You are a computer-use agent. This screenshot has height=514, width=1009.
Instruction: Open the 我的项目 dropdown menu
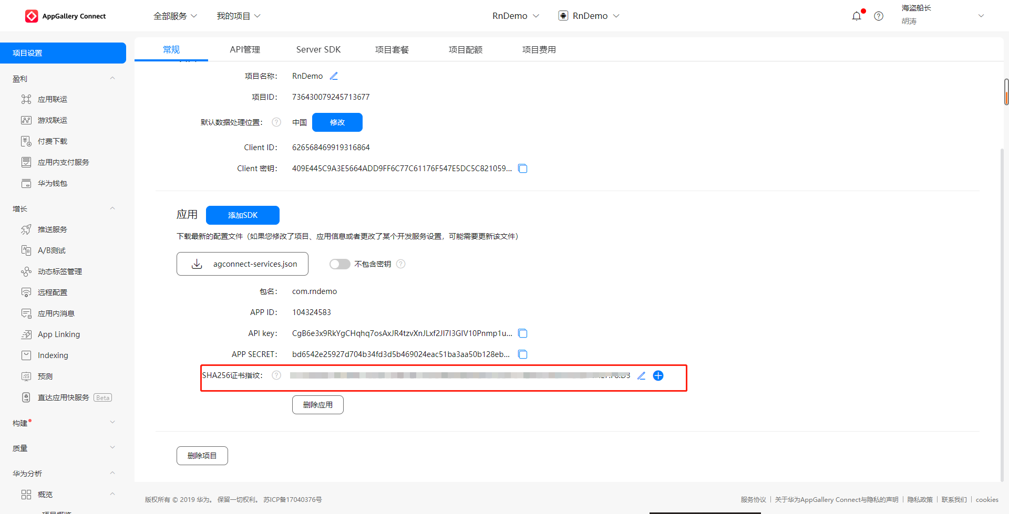pos(239,16)
